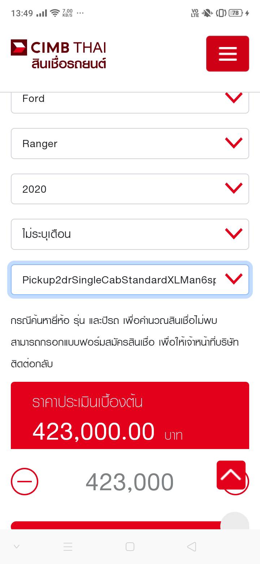Tap the battery indicator in status bar
The width and height of the screenshot is (260, 564).
click(235, 13)
